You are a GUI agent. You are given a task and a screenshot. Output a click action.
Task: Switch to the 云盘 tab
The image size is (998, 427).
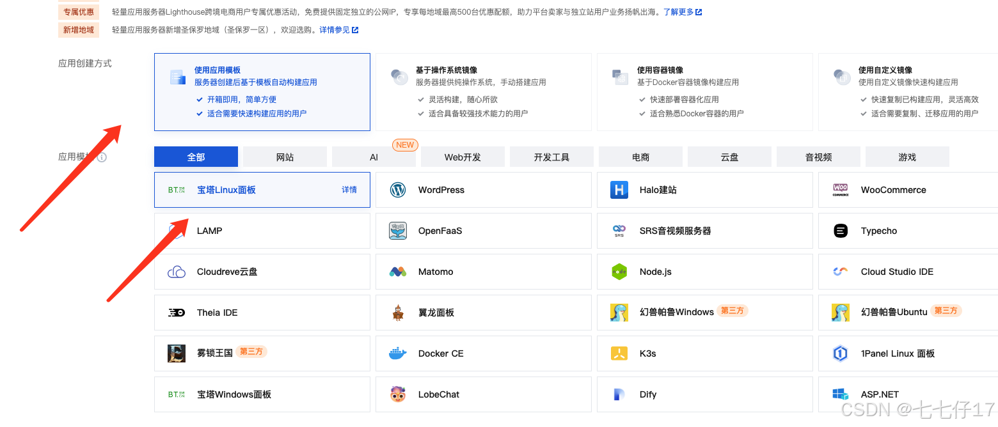pyautogui.click(x=729, y=157)
